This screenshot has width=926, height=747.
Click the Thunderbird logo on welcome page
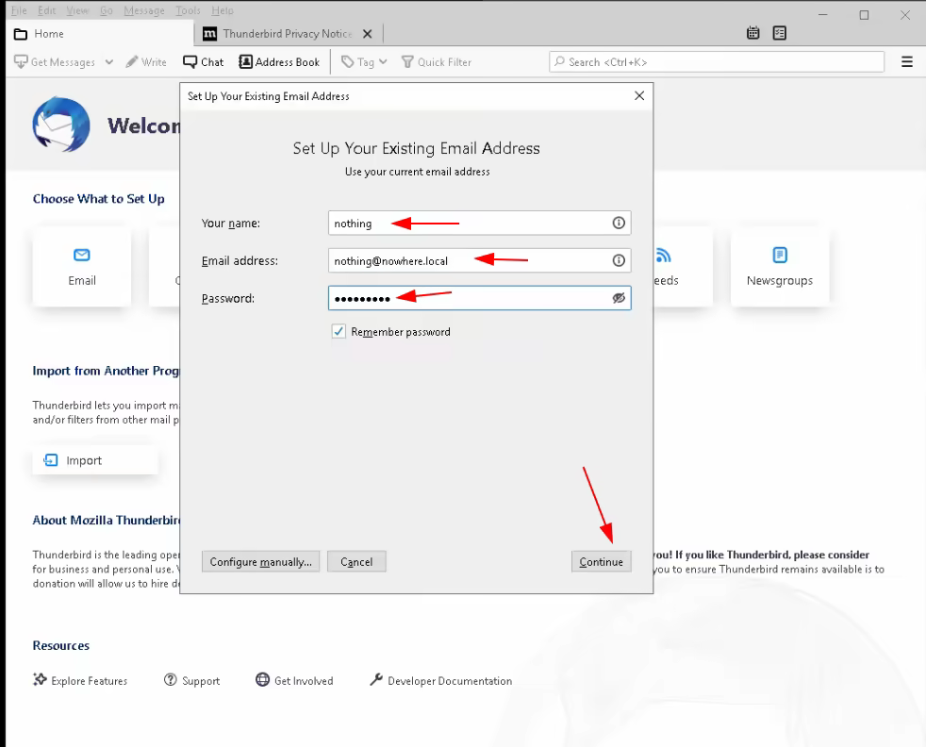[x=61, y=124]
